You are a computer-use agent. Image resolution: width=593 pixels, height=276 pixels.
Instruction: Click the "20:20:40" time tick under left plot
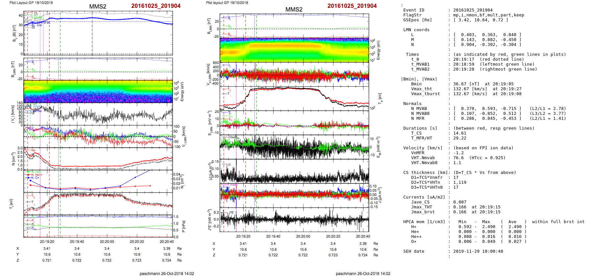(167, 242)
